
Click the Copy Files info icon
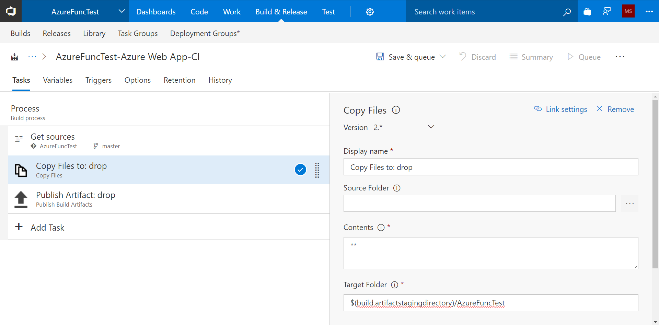point(396,110)
